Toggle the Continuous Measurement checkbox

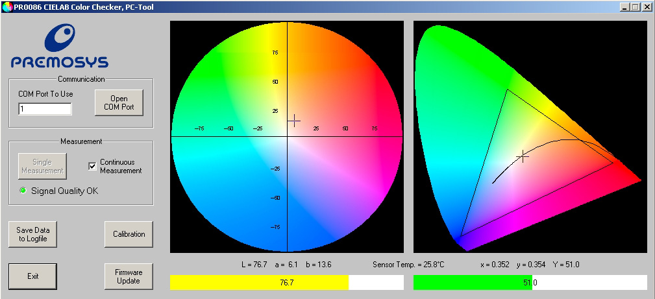click(x=93, y=166)
